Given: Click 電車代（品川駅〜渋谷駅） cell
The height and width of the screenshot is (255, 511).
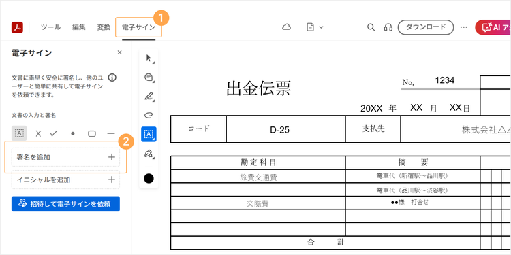Looking at the screenshot, I should coord(413,190).
